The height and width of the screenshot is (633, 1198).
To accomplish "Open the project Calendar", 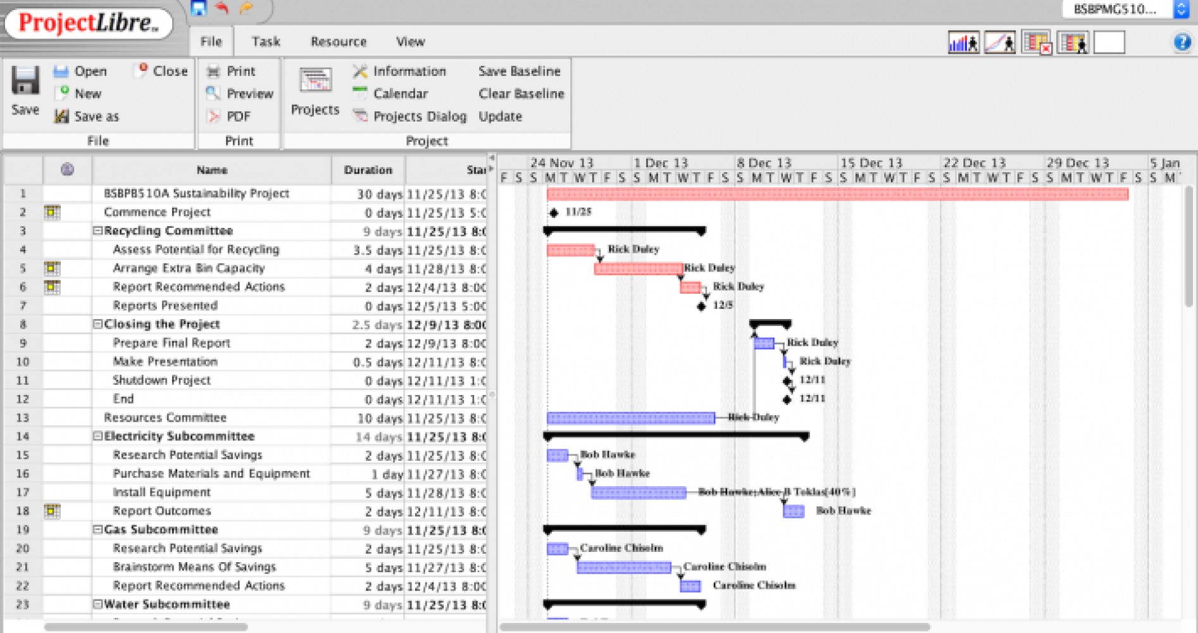I will (390, 94).
